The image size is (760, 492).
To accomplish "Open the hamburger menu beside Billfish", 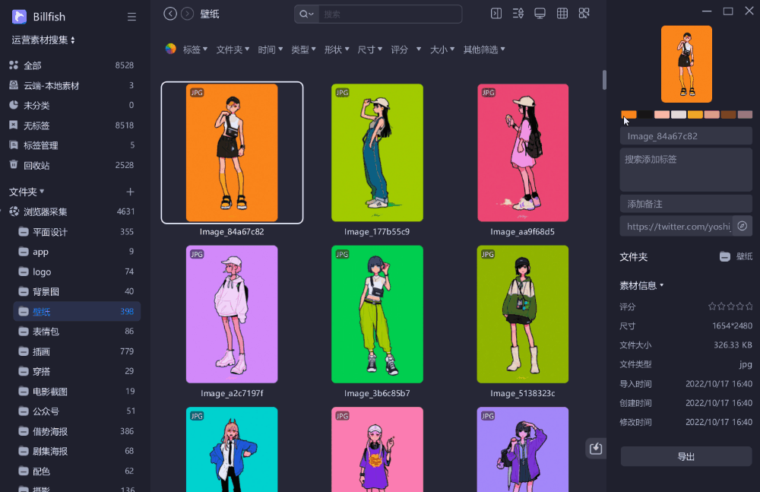I will (131, 17).
